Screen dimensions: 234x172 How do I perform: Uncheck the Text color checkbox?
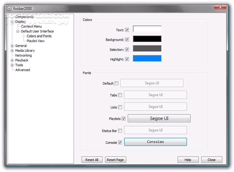127,30
